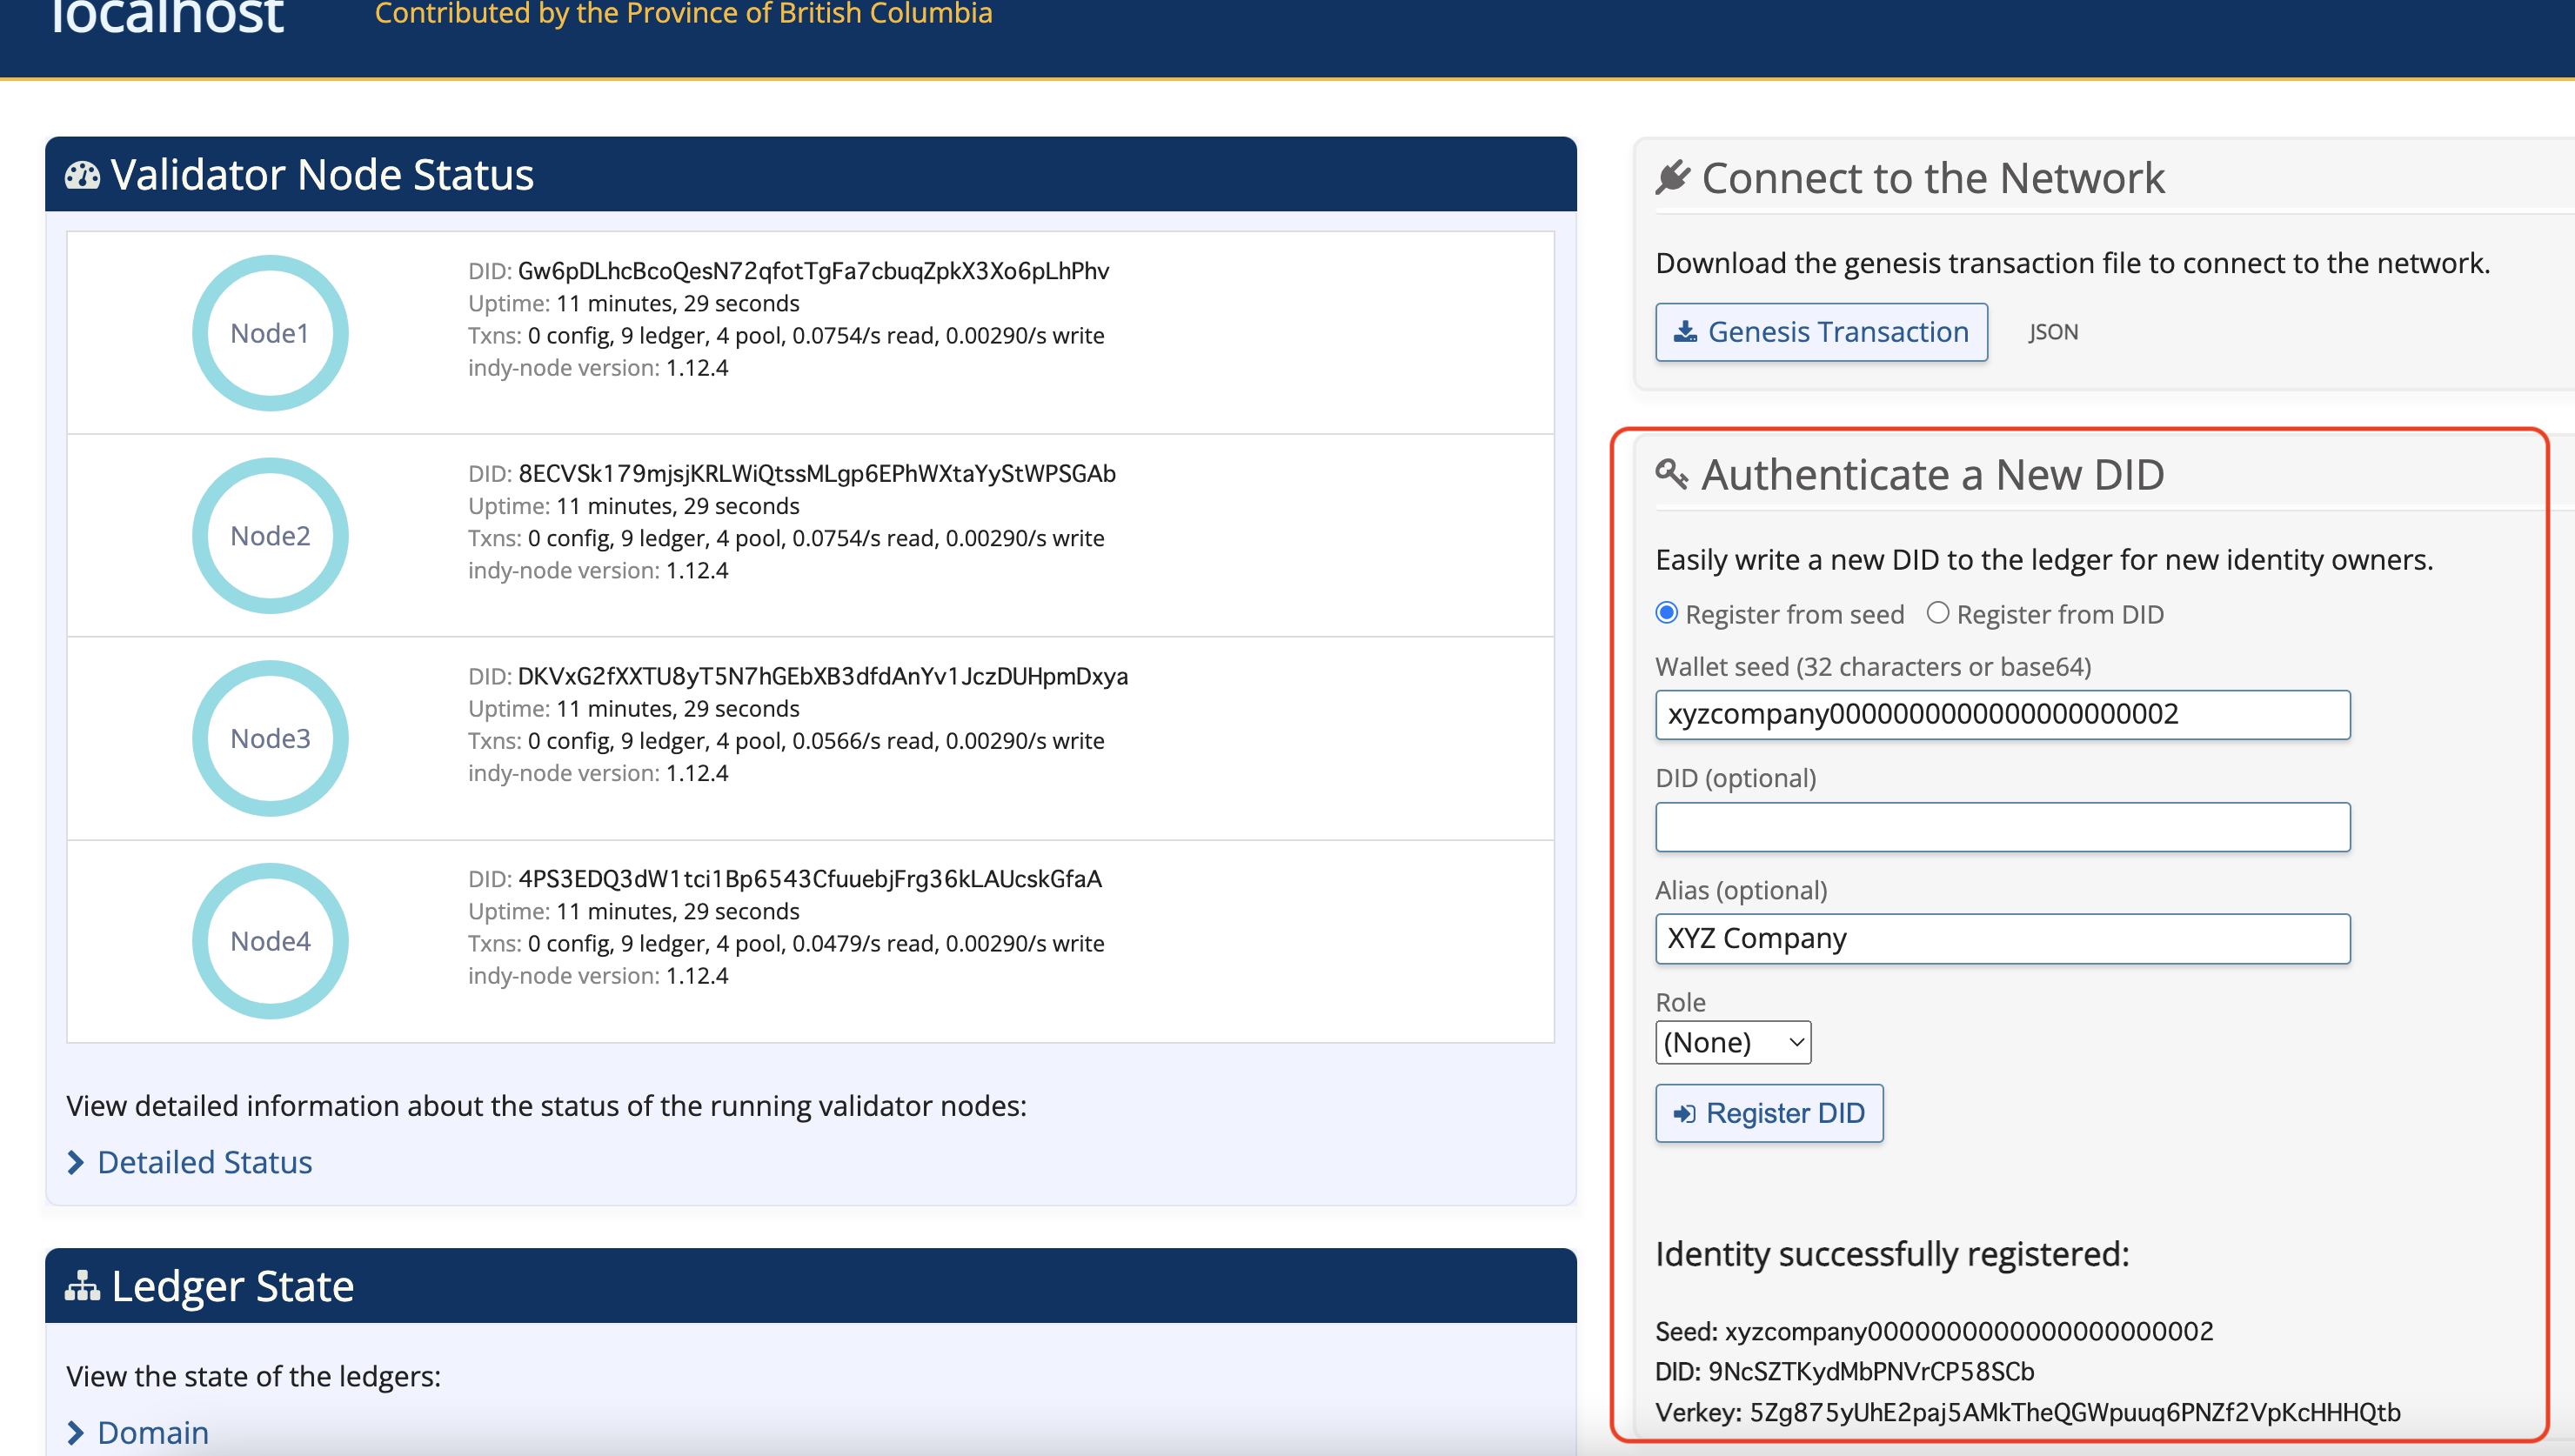Click the Node2 status circle
2575x1456 pixels.
tap(270, 536)
